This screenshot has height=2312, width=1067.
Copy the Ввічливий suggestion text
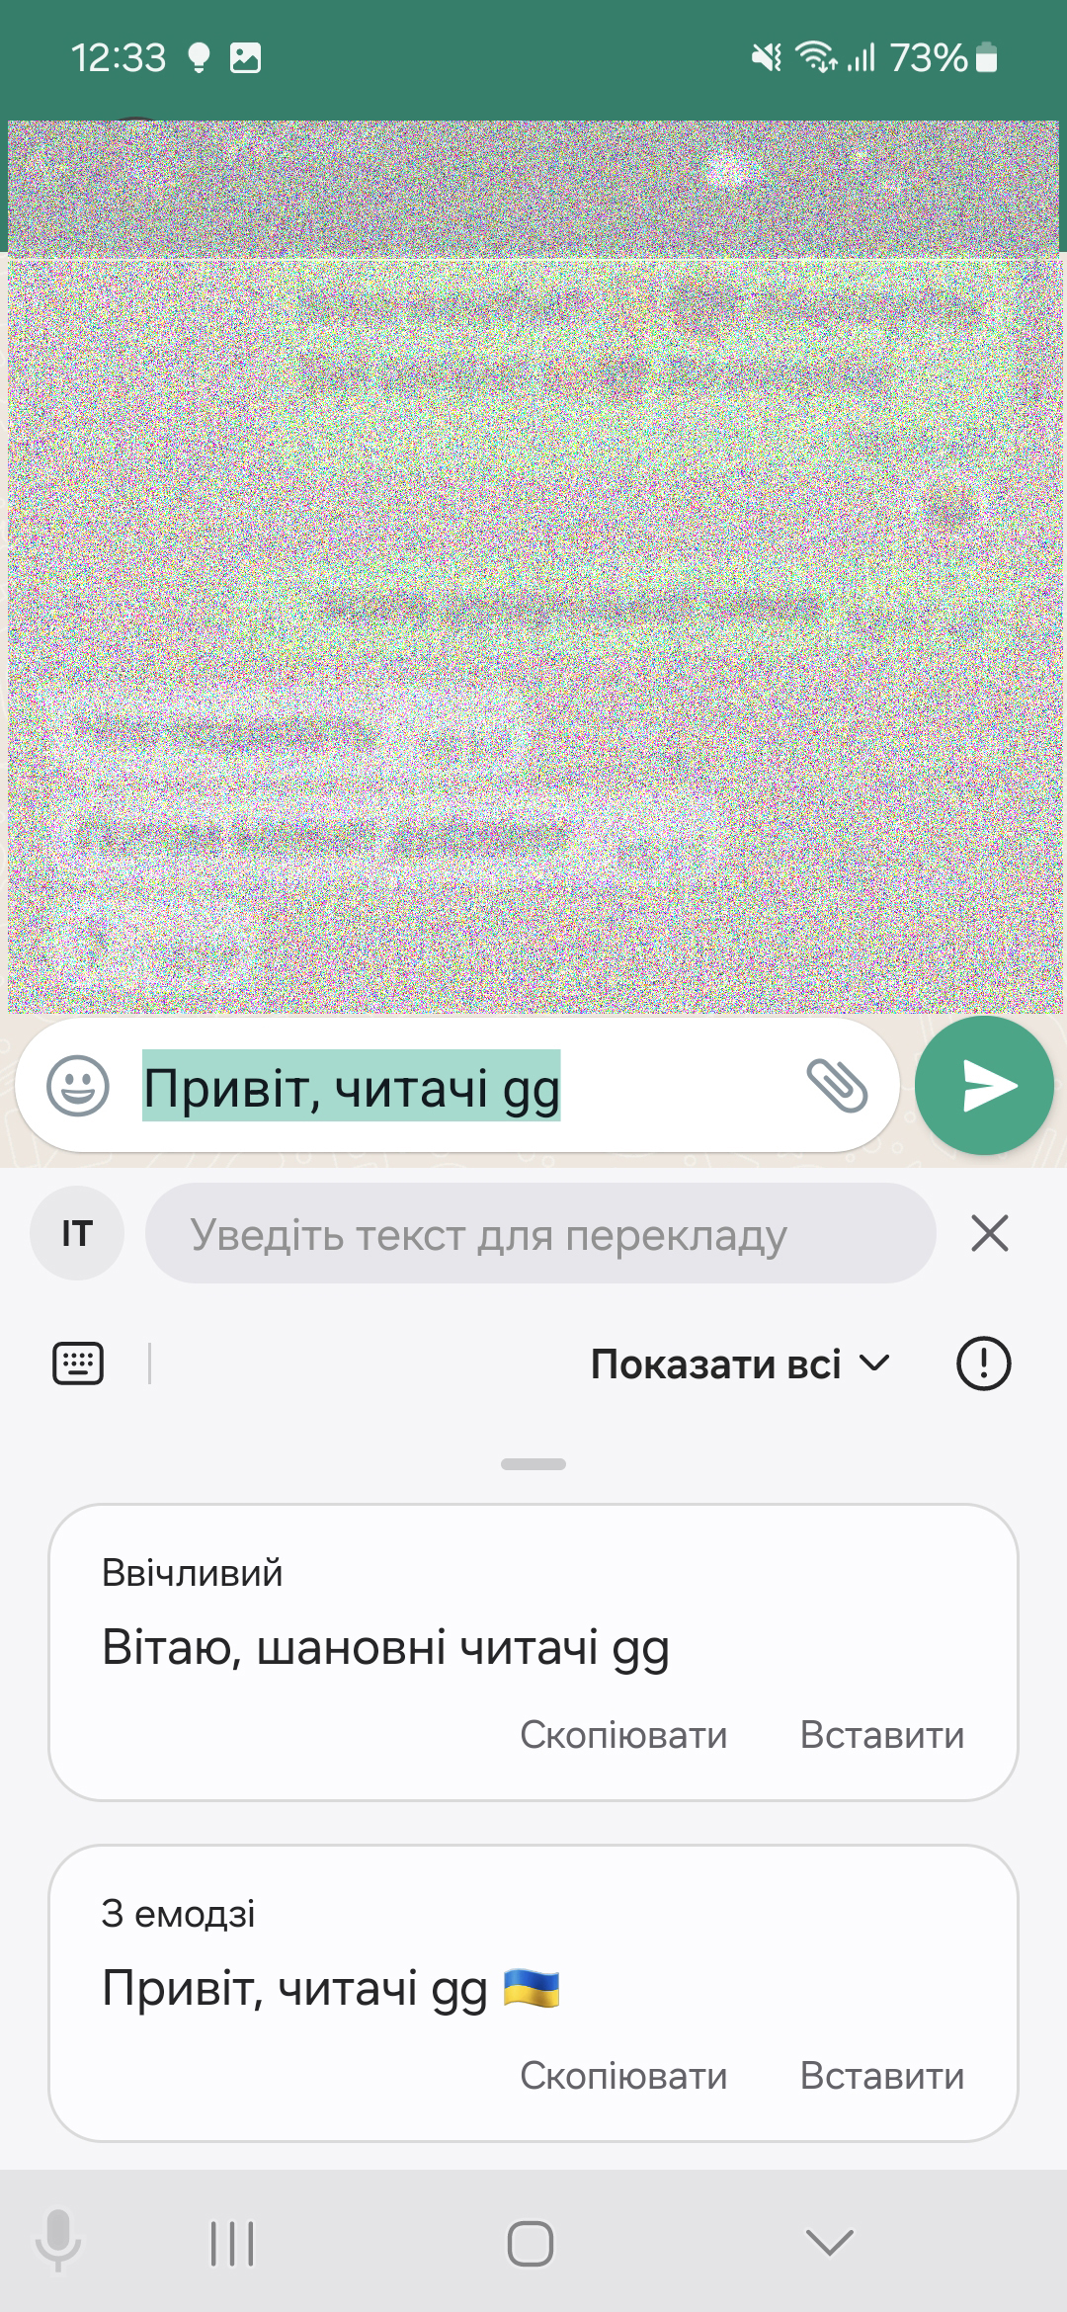623,1735
